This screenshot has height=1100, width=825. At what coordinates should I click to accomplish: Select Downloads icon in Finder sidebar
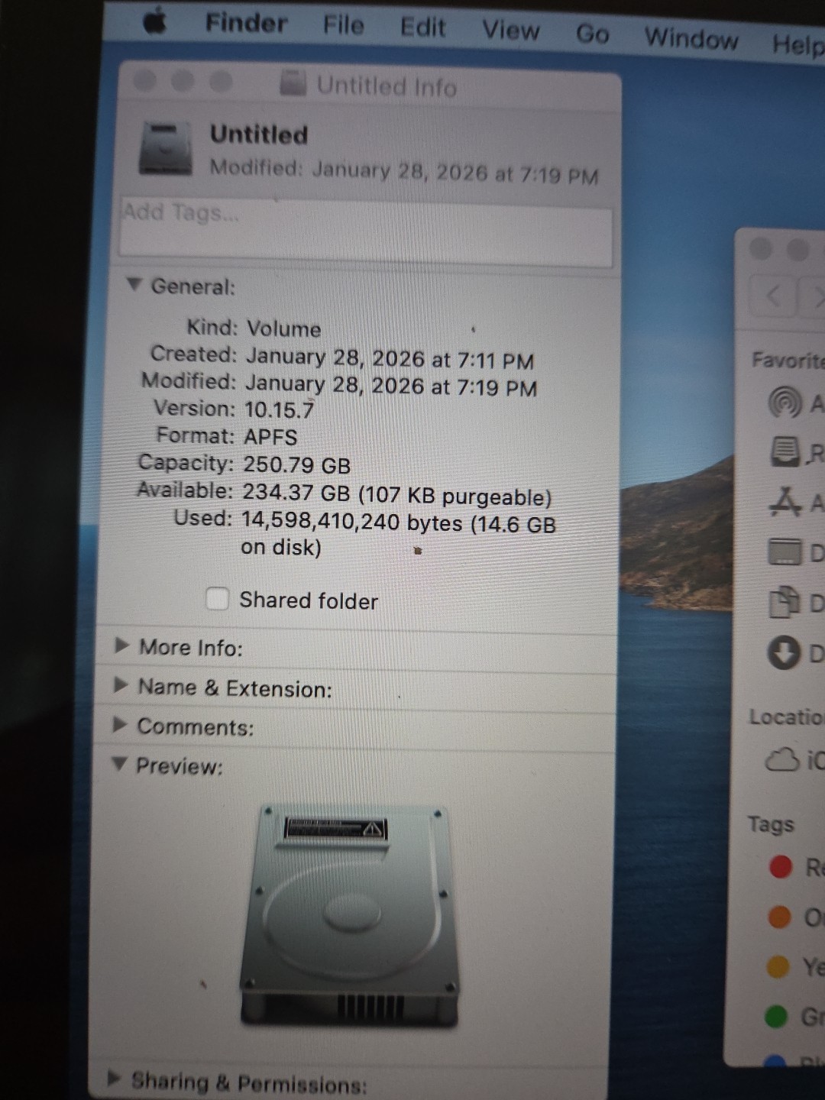pos(784,653)
